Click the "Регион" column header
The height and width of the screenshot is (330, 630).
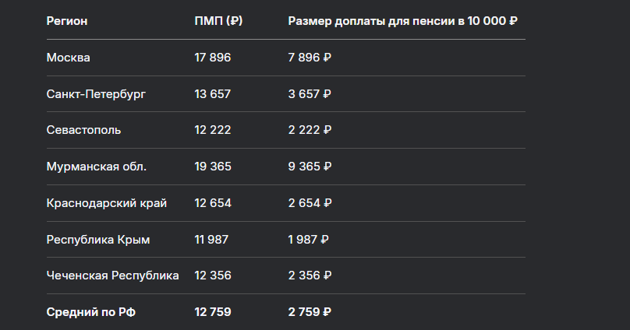(67, 21)
